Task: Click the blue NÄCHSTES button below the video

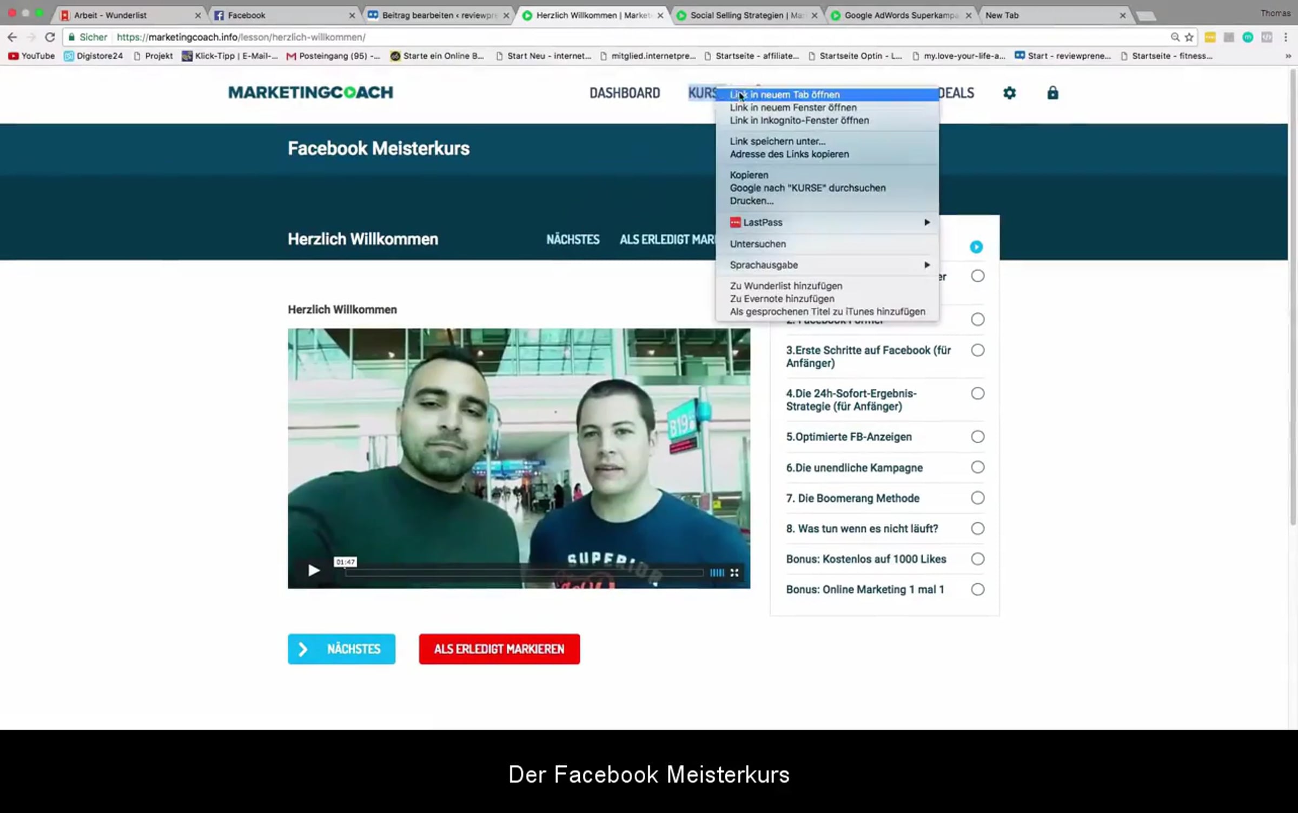Action: 342,649
